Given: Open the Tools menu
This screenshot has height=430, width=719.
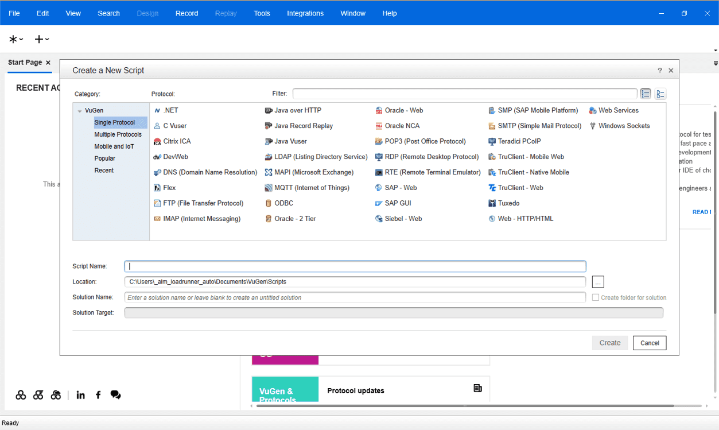Looking at the screenshot, I should [262, 13].
